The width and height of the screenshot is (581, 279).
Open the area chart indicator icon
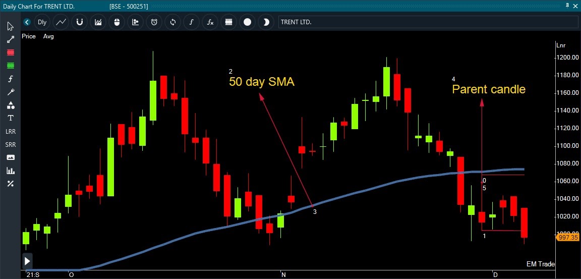point(98,22)
